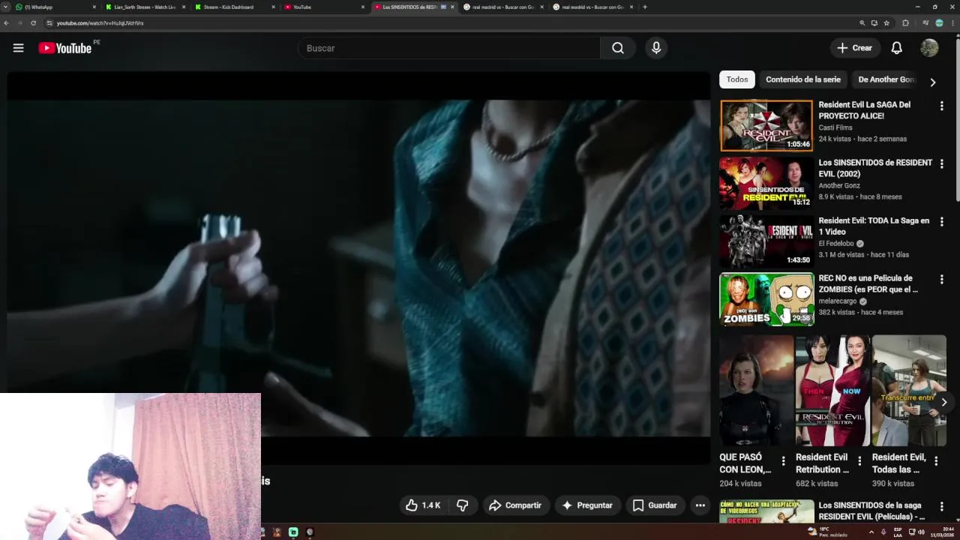Go to YouTube home via logo
The width and height of the screenshot is (960, 540).
point(65,48)
